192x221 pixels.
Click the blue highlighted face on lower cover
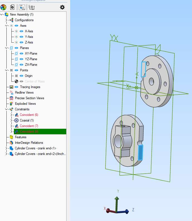(141, 152)
